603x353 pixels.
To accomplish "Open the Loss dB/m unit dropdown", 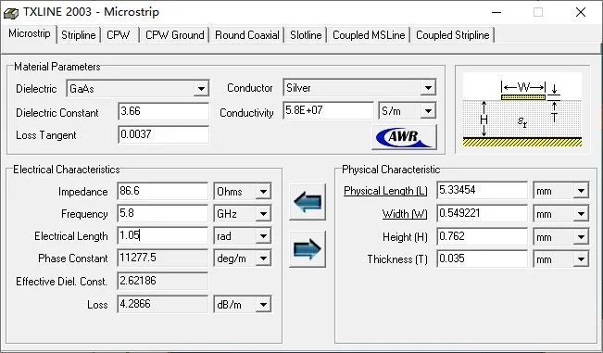I will 263,305.
